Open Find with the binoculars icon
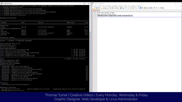The height and width of the screenshot is (102, 182). tap(121, 8)
